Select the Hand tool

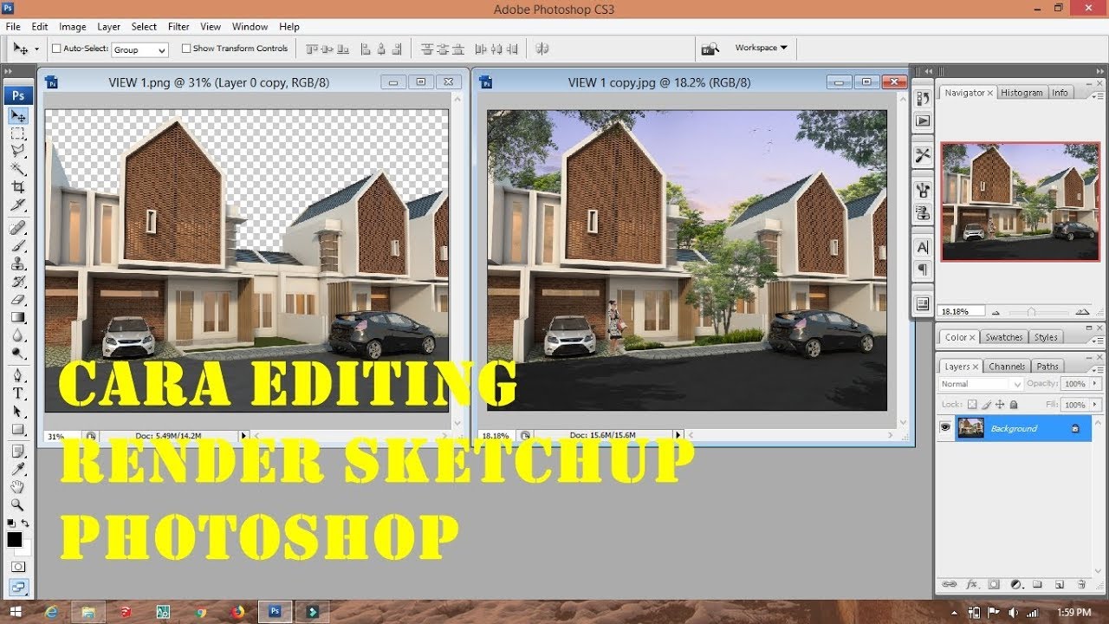tap(18, 487)
